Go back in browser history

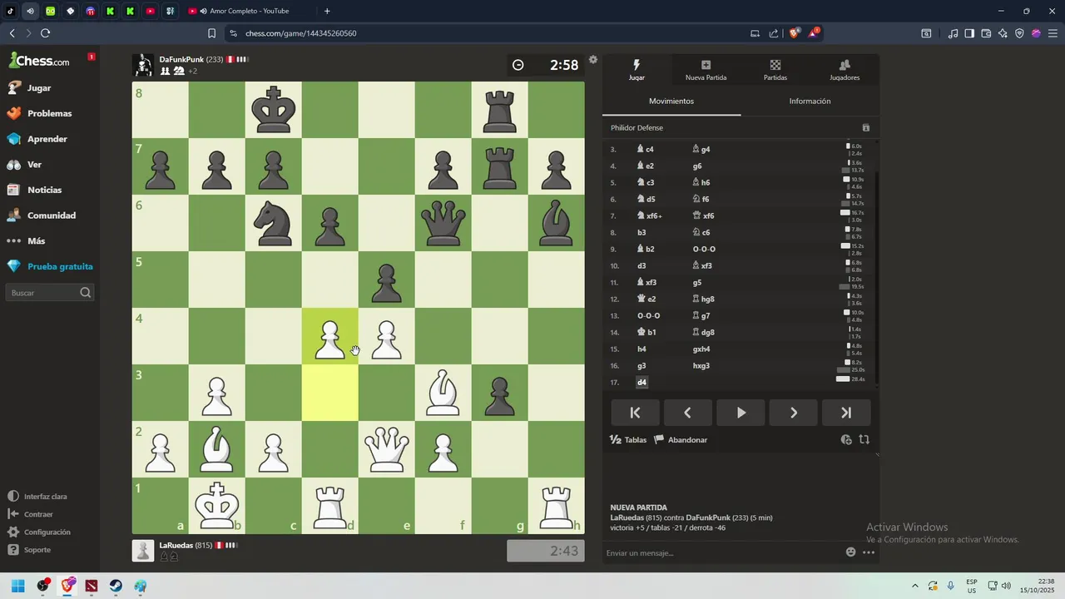(x=12, y=33)
